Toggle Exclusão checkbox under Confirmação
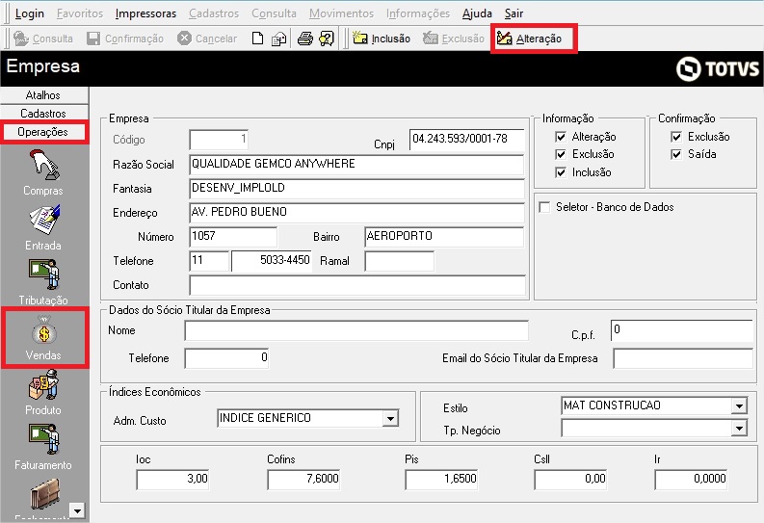The width and height of the screenshot is (764, 523). pos(676,137)
